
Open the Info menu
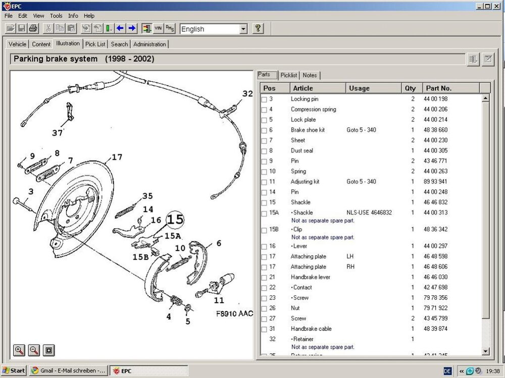pos(73,16)
